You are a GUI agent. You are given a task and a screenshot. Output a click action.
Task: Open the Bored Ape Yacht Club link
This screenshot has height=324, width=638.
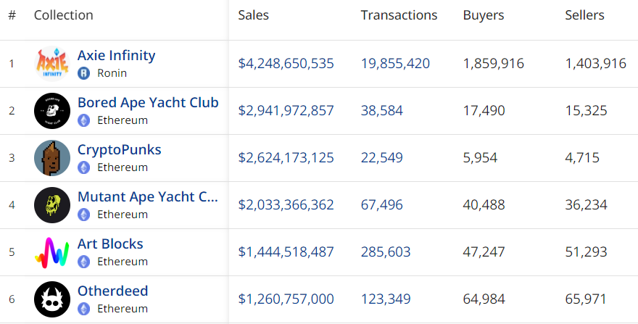[x=148, y=103]
